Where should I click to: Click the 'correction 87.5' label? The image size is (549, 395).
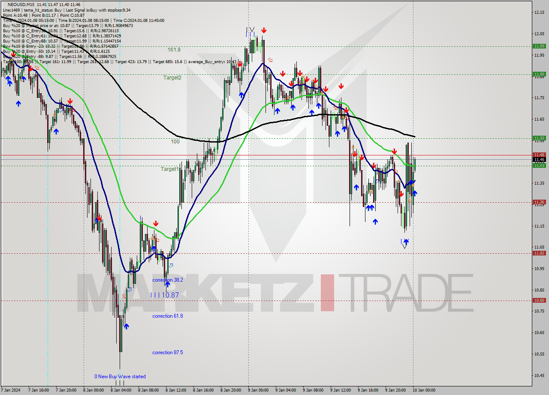[x=168, y=352]
